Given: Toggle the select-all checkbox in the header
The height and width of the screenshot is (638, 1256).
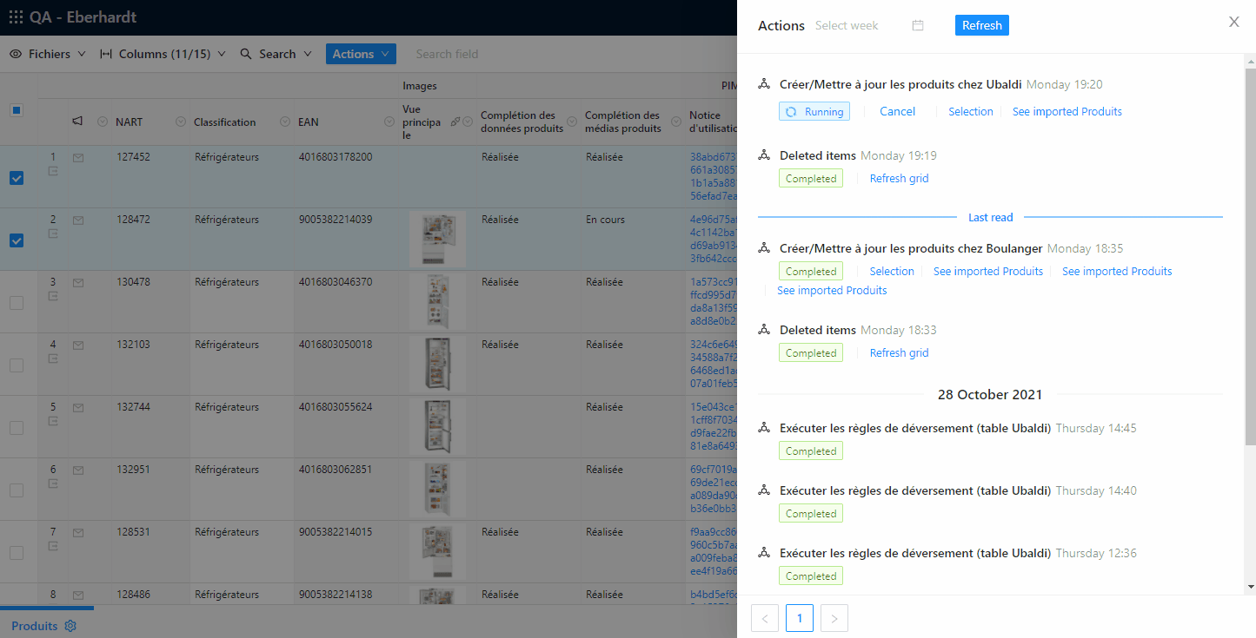Looking at the screenshot, I should [16, 110].
